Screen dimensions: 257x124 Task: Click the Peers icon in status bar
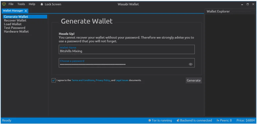tap(218, 121)
